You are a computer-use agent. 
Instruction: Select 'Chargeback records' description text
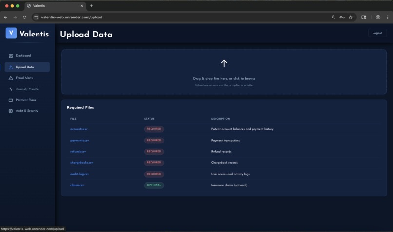224,163
